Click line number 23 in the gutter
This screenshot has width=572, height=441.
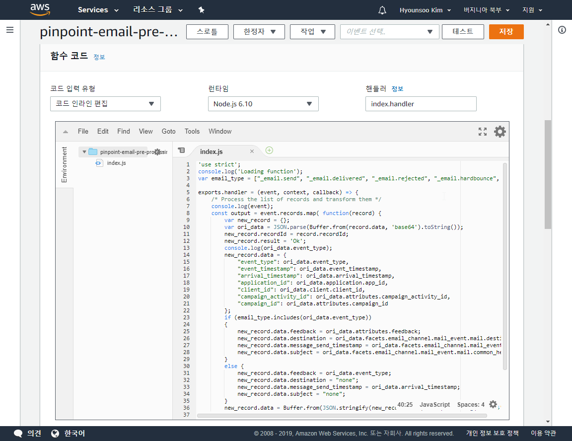click(186, 317)
